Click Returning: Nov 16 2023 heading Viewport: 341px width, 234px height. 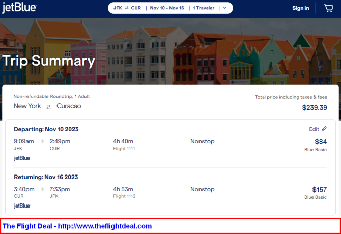pos(46,177)
